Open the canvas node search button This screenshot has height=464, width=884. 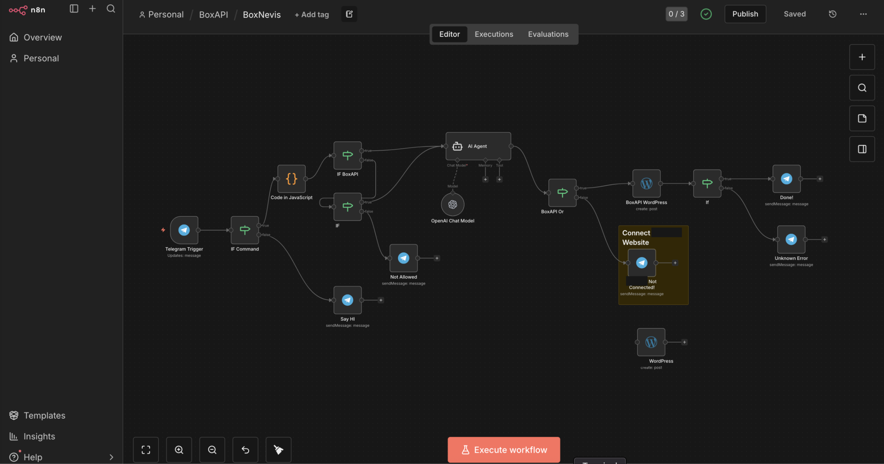[862, 88]
